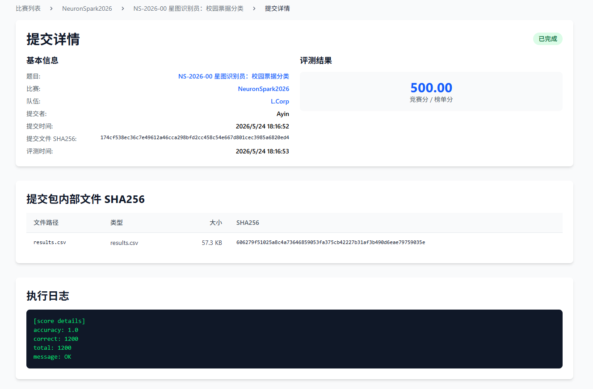The image size is (593, 389).
Task: Select the evaluation time 2026/5/24 18:16:53
Action: click(x=262, y=151)
